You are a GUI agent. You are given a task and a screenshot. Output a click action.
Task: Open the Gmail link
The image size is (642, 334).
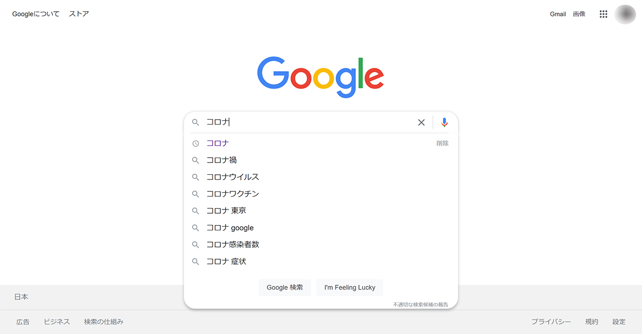557,14
